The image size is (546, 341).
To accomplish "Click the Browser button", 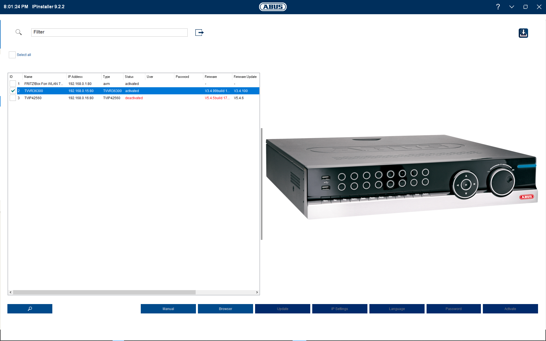I will coord(226,309).
